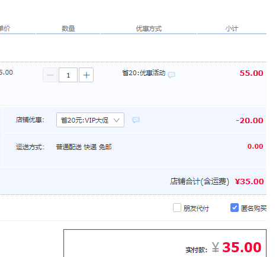Click the chevron arrow in 店铺优惠 dropdown
This screenshot has height=257, width=279.
tap(117, 120)
